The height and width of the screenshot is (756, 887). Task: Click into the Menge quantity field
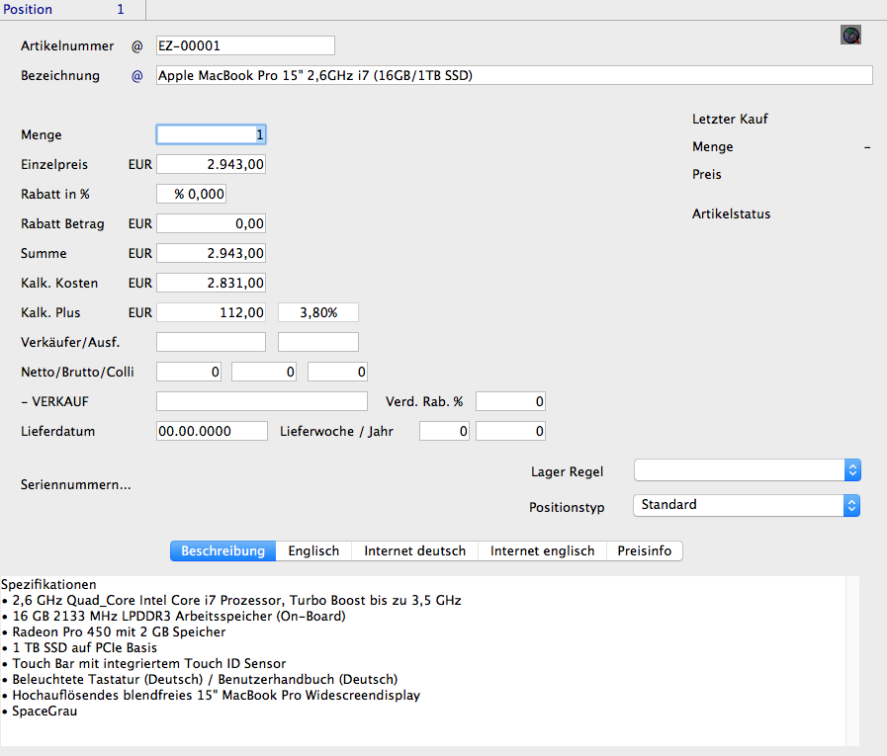211,135
